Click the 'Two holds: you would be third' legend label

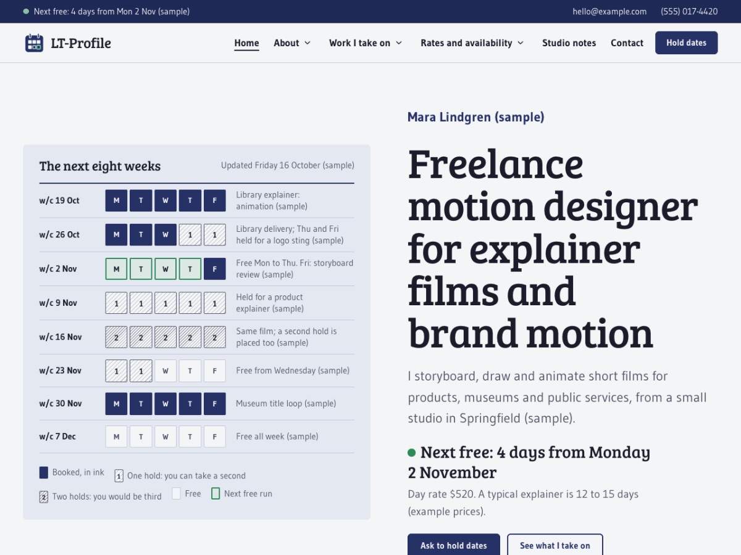pyautogui.click(x=107, y=496)
